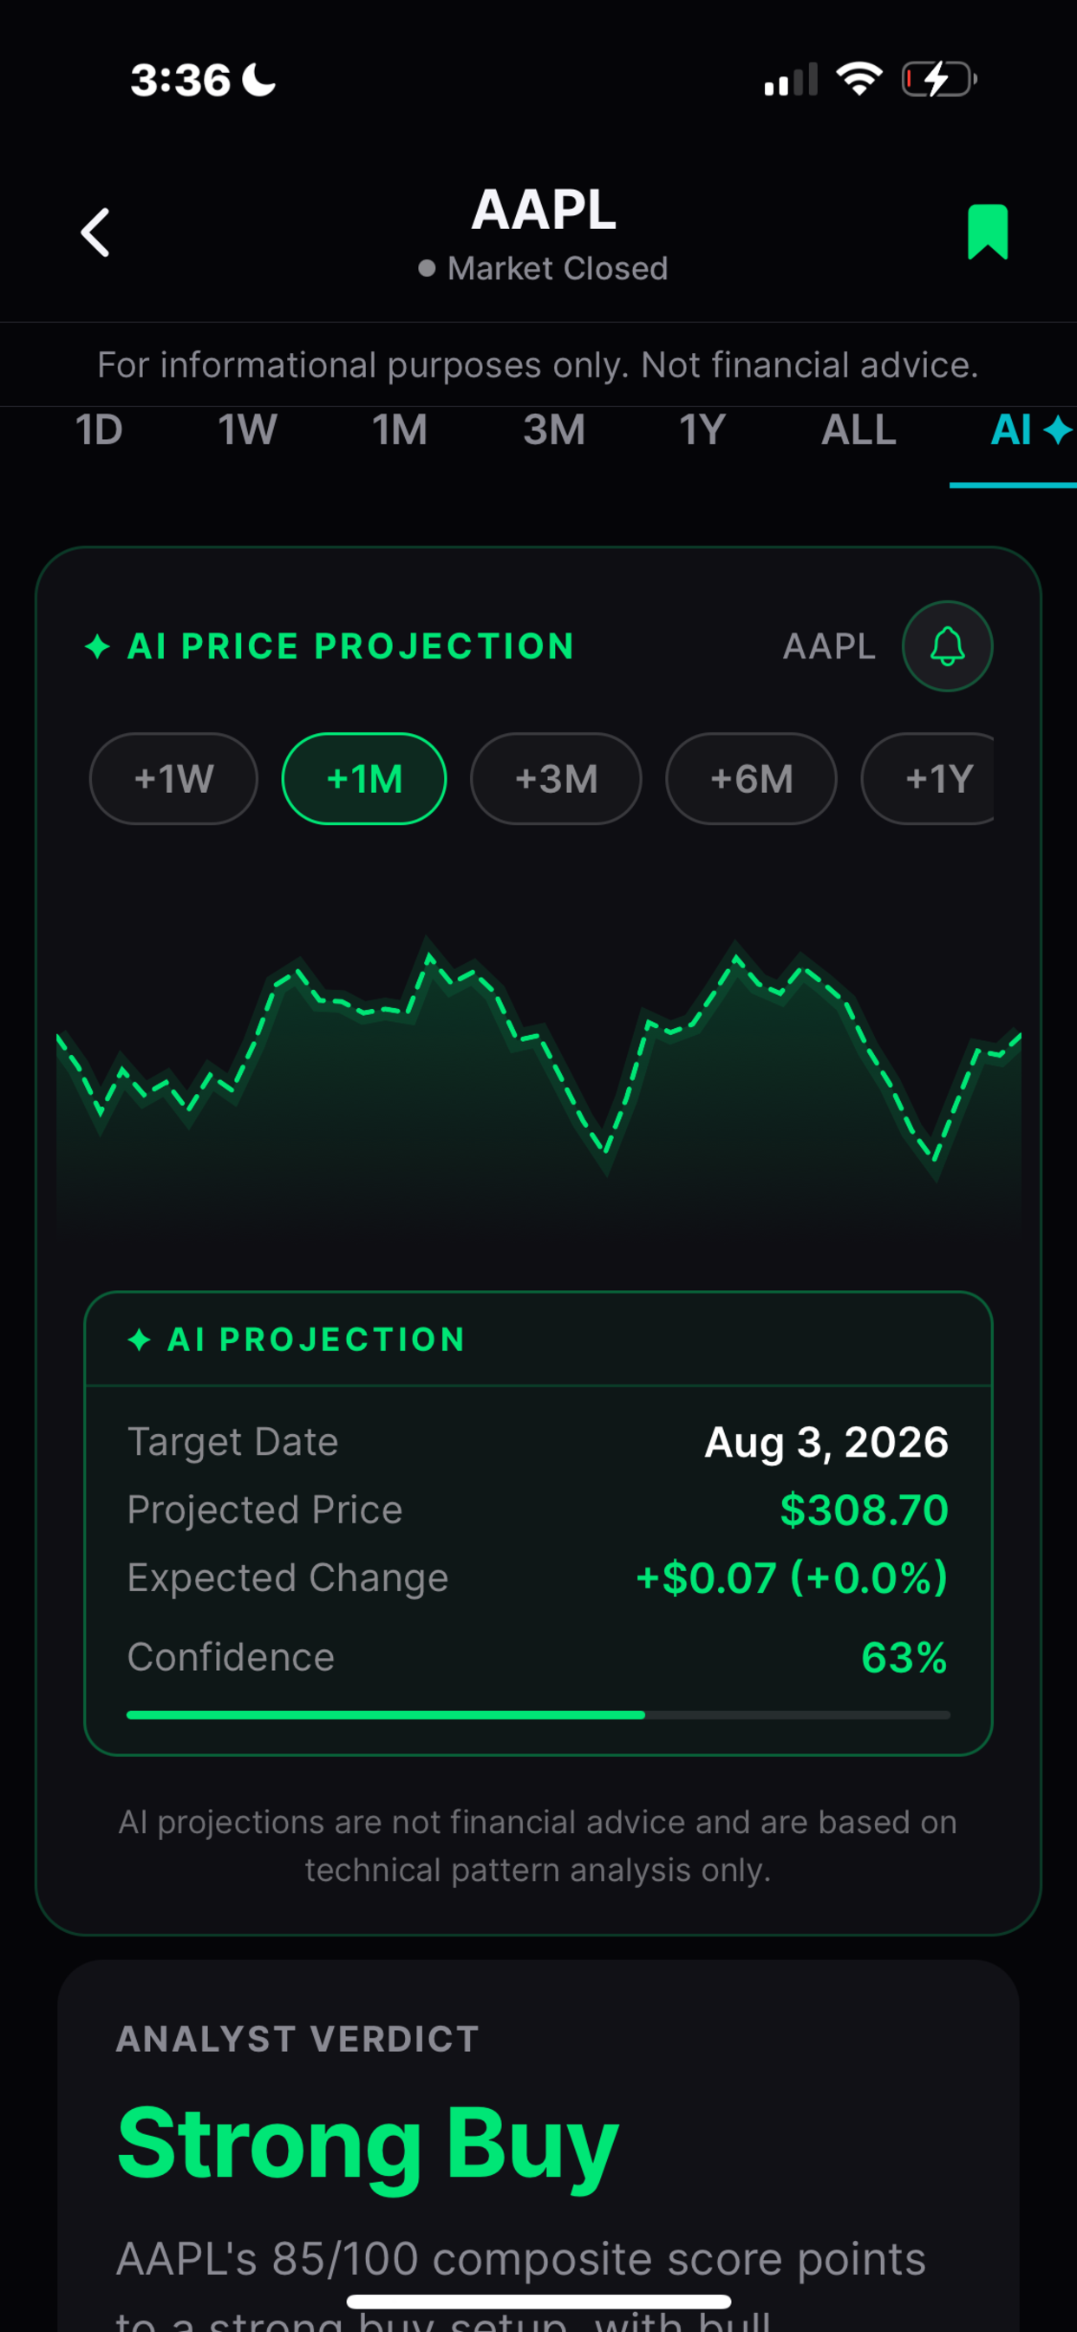
Task: Tap the battery charging status icon
Action: pyautogui.click(x=939, y=79)
